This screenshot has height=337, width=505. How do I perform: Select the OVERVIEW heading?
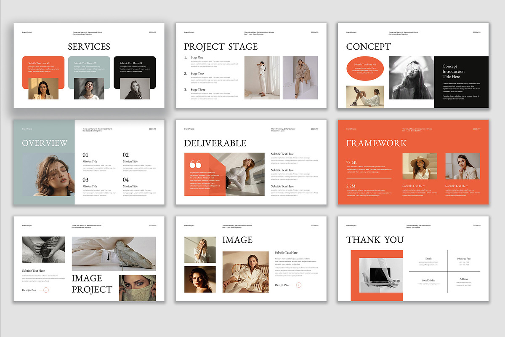(x=45, y=143)
